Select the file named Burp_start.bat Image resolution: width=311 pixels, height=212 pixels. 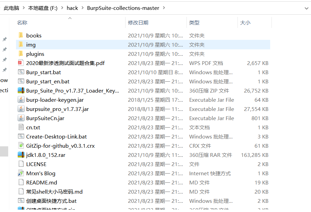pyautogui.click(x=44, y=72)
